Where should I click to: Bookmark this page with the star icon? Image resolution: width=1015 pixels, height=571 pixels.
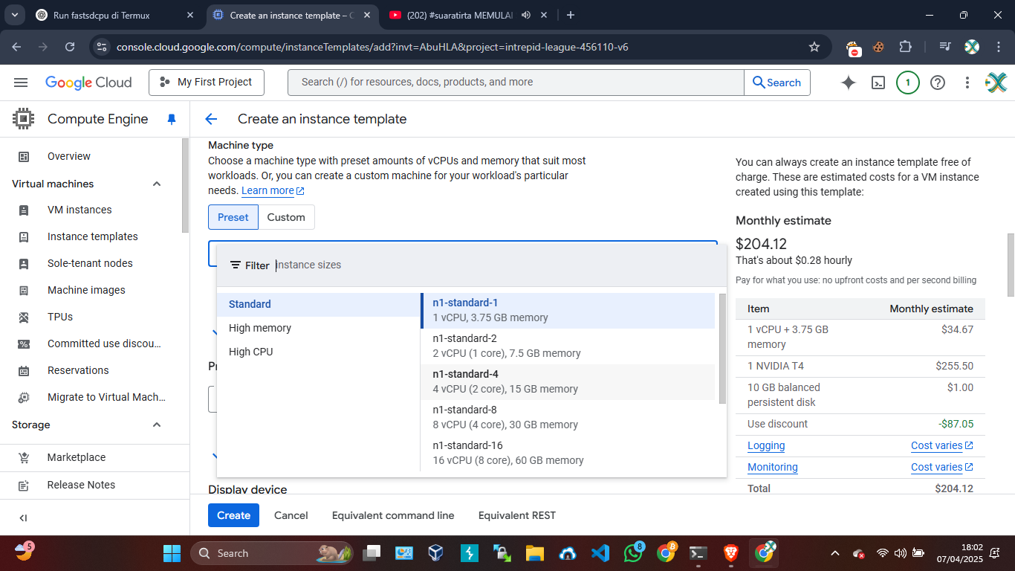pyautogui.click(x=814, y=47)
